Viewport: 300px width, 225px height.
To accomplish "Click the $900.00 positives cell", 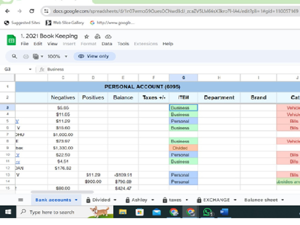I will tap(93, 181).
